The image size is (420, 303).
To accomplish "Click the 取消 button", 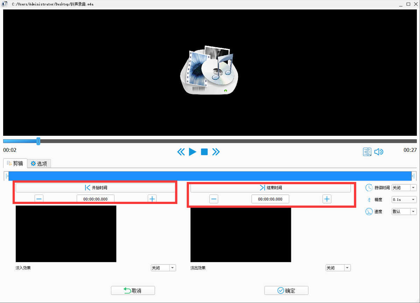I will [x=133, y=290].
